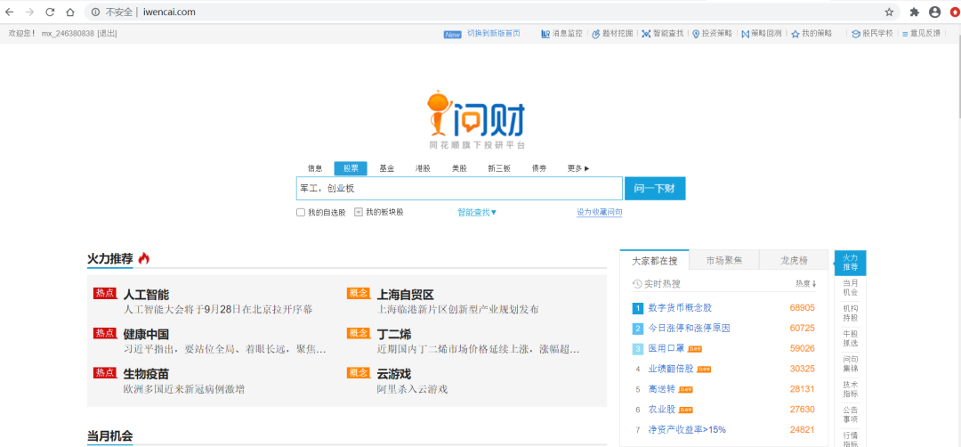Click the search box containing 军工，创业板
This screenshot has width=961, height=447.
click(460, 188)
